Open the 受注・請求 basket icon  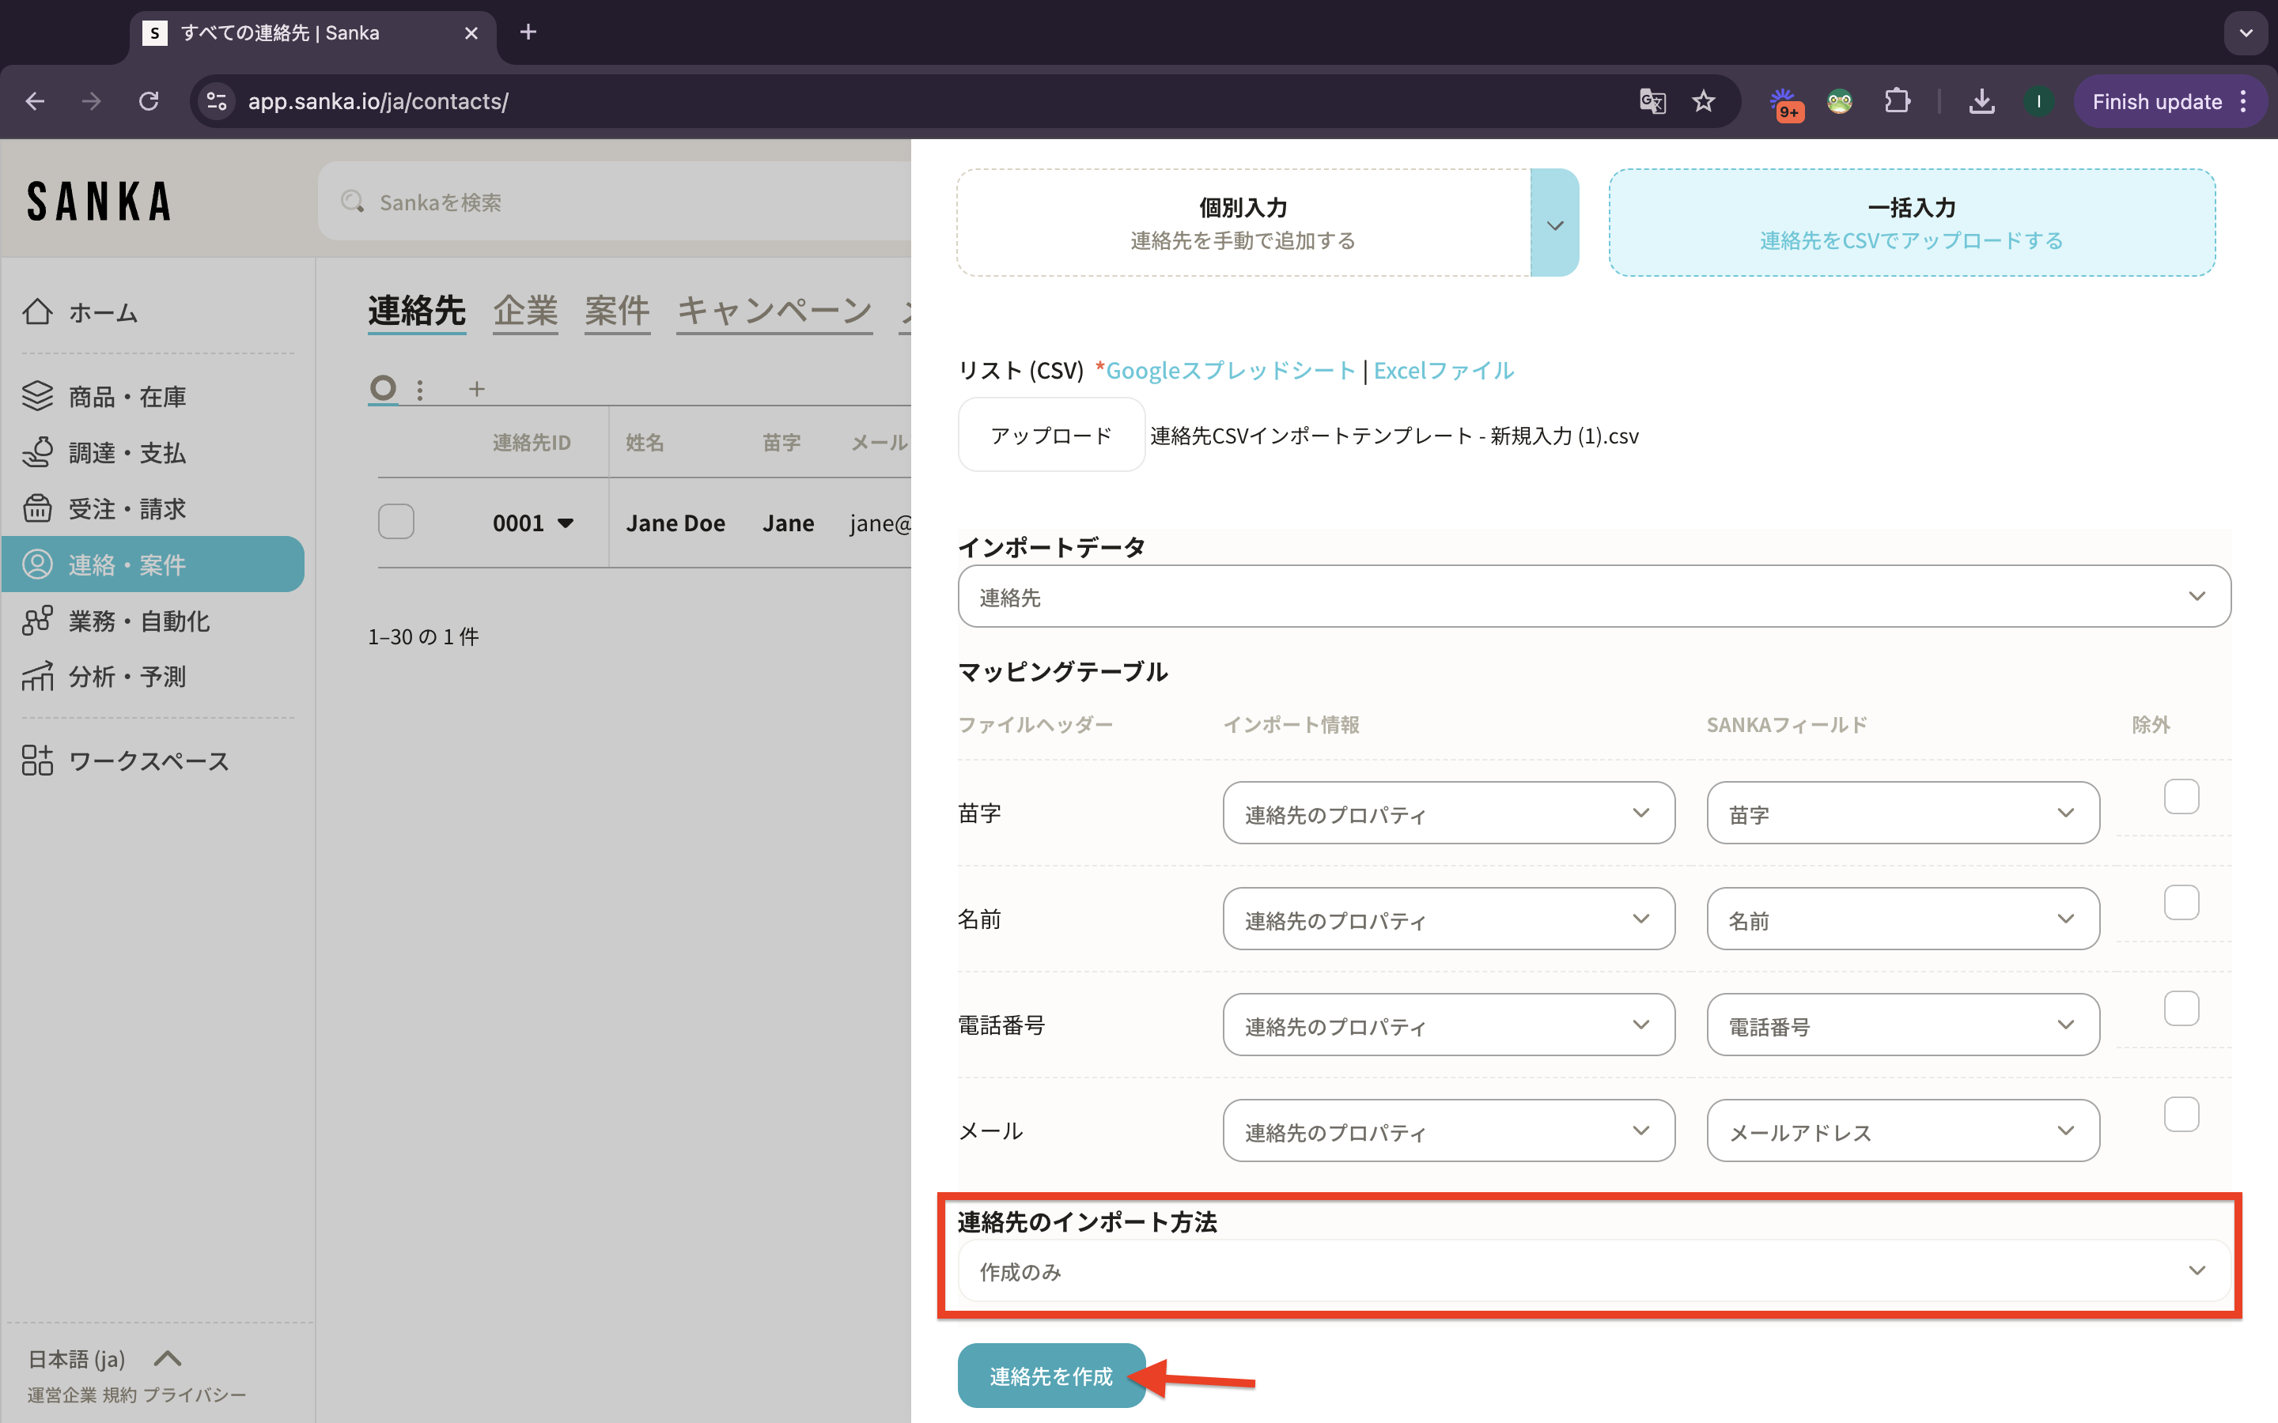pos(38,508)
